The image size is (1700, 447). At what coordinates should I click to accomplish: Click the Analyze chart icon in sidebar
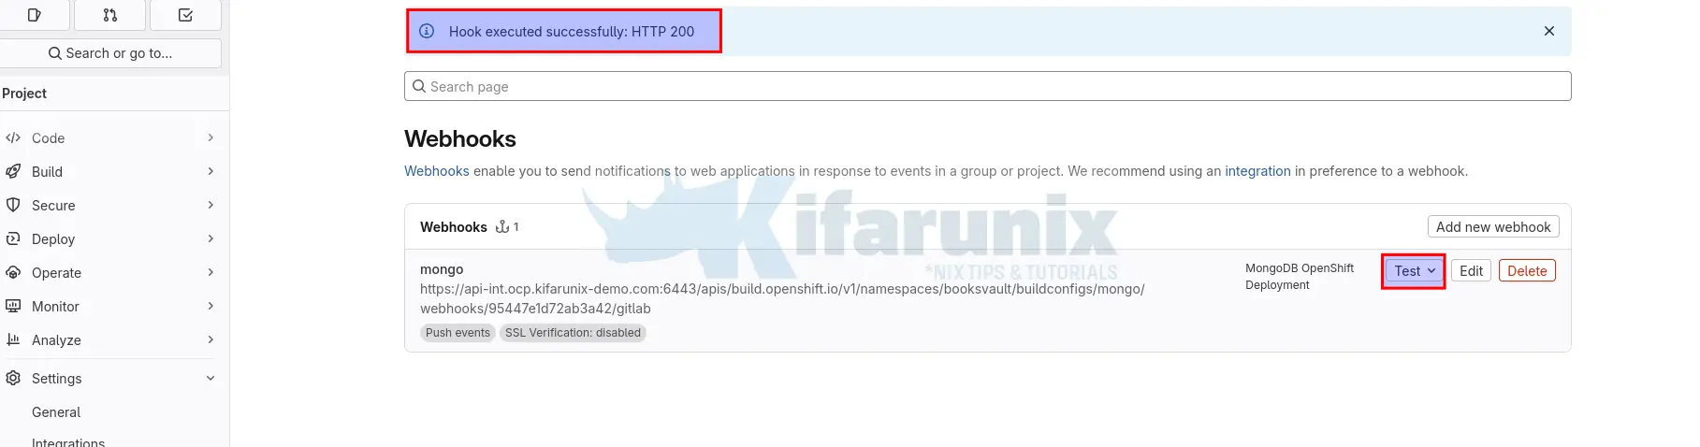[x=13, y=340]
